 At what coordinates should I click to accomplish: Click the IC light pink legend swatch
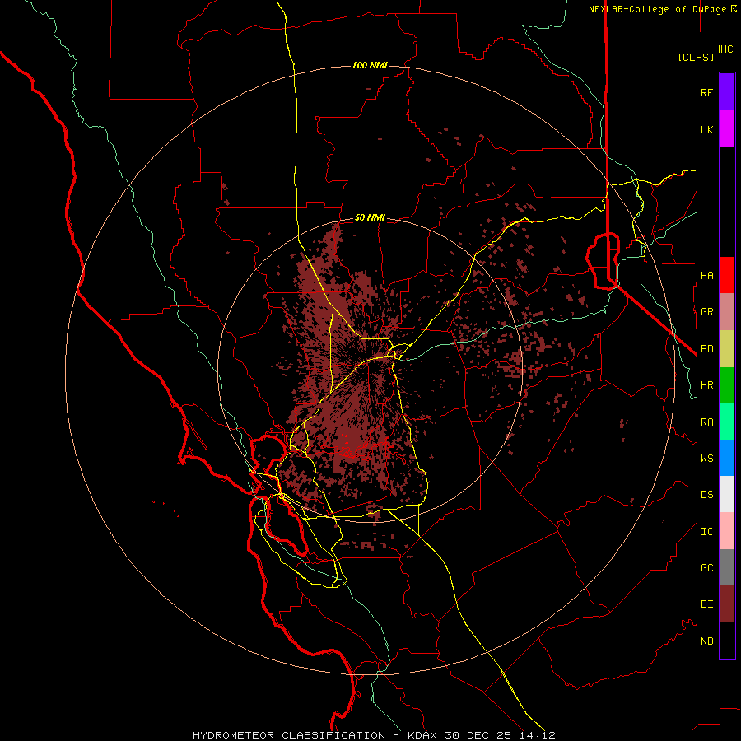click(727, 531)
